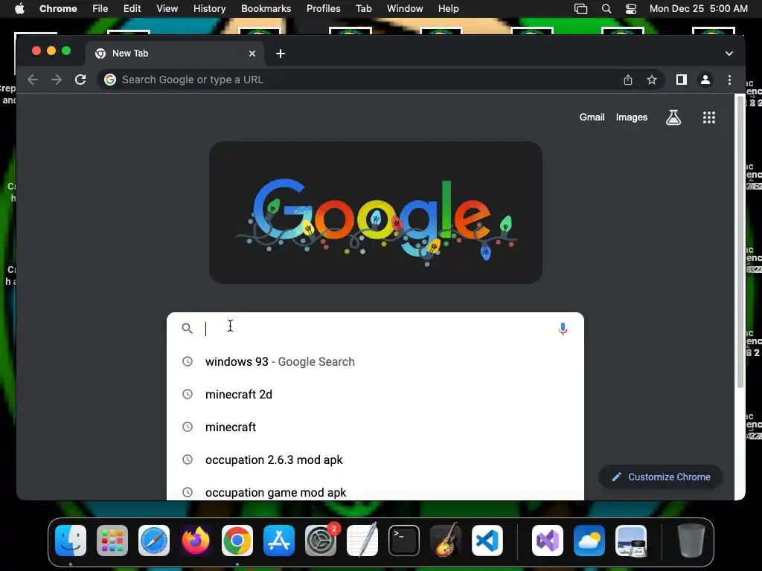Image resolution: width=762 pixels, height=571 pixels.
Task: Open the Gmail link
Action: 592,117
